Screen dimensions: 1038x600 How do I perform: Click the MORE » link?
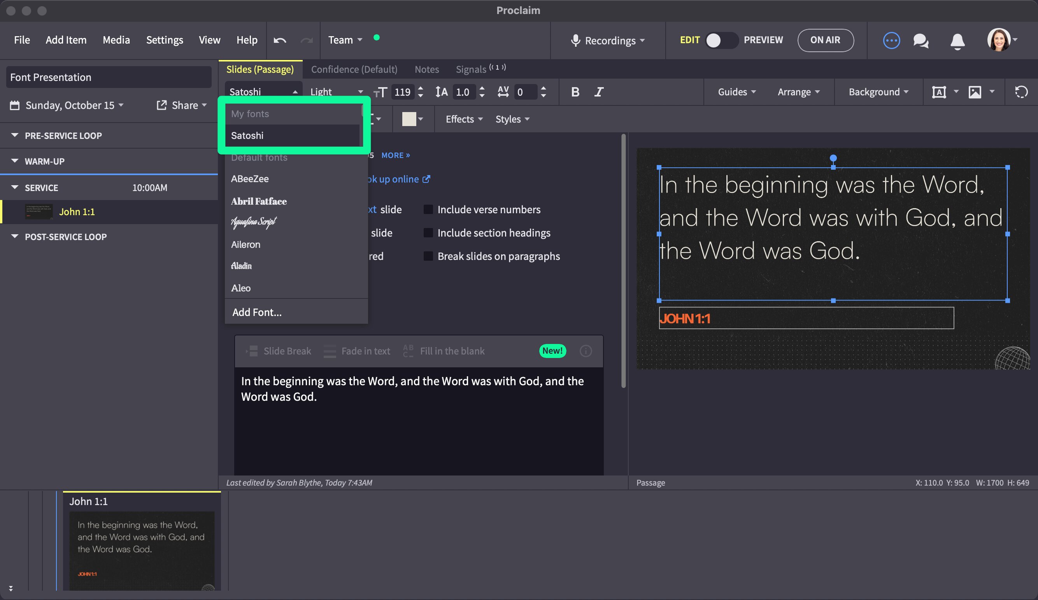coord(395,155)
